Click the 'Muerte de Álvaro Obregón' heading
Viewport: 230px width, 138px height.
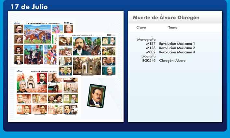(x=166, y=17)
